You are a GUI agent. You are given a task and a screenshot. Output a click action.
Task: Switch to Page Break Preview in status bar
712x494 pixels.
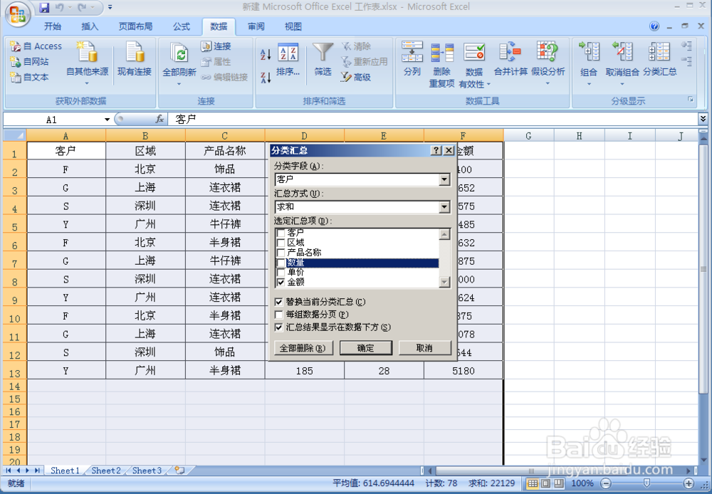558,483
